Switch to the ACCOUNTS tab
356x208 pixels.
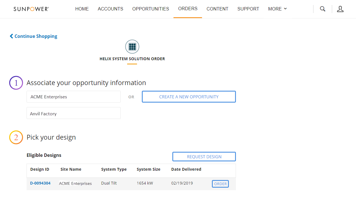coord(110,9)
